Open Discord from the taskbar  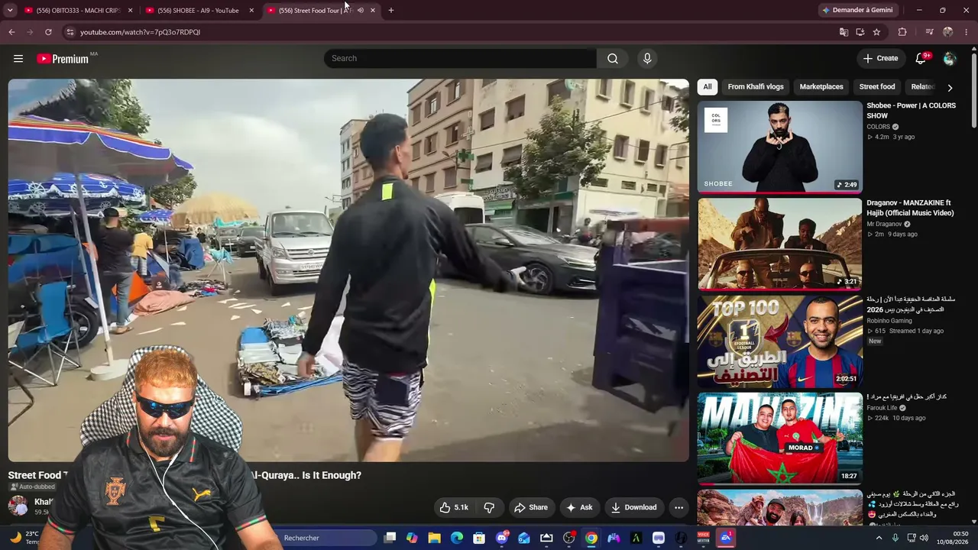502,538
